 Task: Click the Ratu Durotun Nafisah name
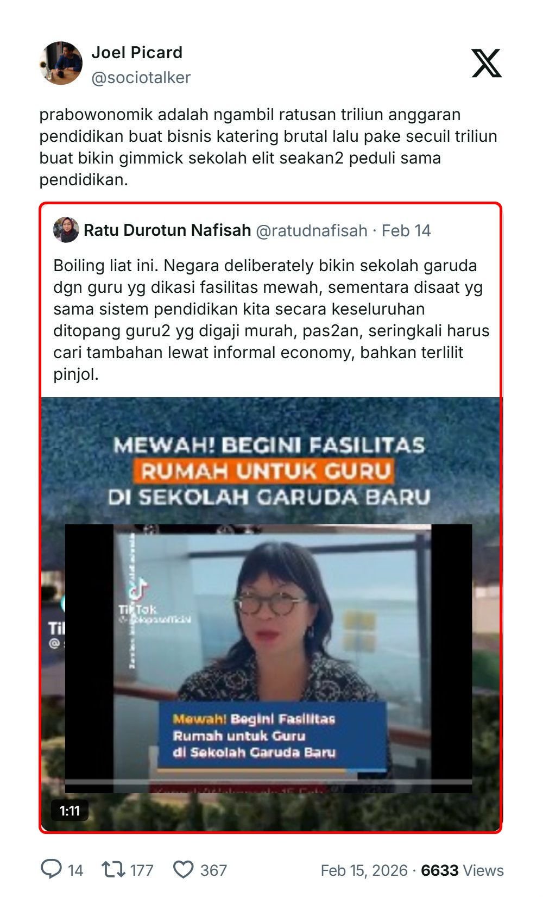pyautogui.click(x=167, y=230)
